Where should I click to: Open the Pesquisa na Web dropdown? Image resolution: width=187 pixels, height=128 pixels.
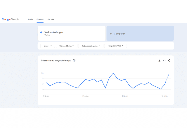click(116, 46)
